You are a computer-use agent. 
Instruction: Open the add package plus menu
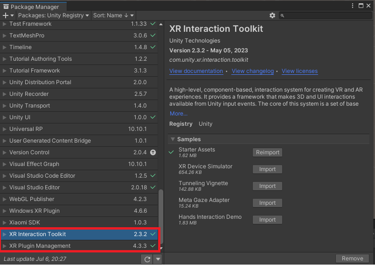pos(8,15)
